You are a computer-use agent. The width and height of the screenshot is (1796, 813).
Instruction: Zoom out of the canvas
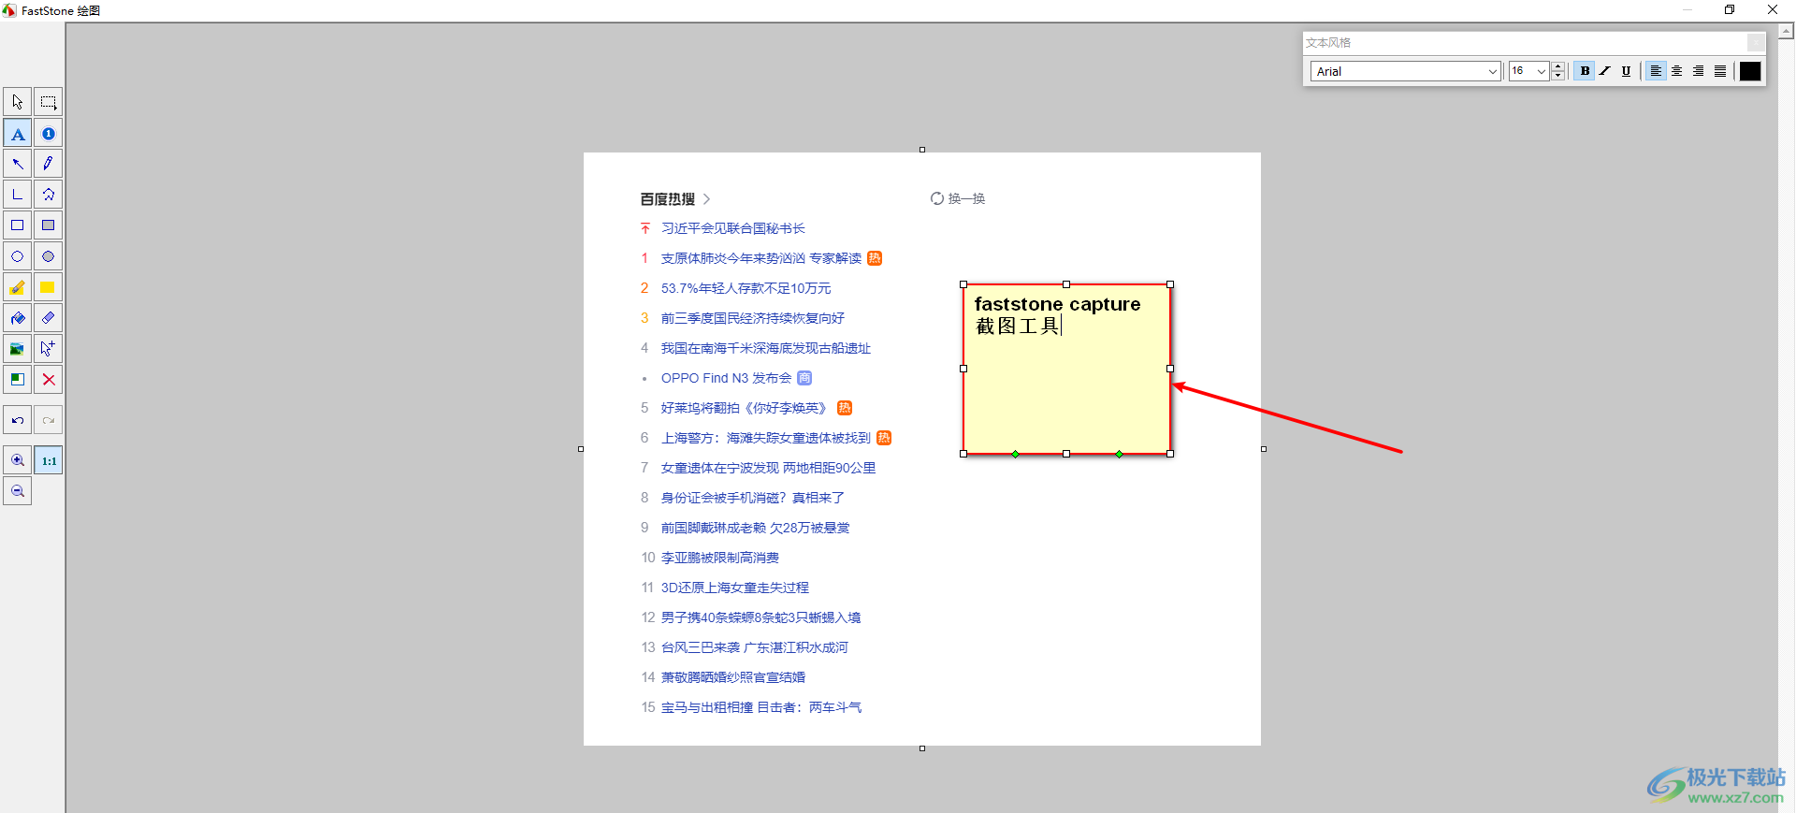coord(18,491)
